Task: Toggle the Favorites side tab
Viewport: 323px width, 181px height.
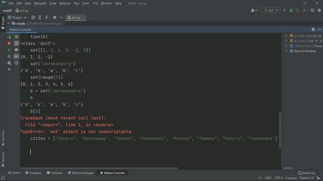Action: click(x=3, y=159)
